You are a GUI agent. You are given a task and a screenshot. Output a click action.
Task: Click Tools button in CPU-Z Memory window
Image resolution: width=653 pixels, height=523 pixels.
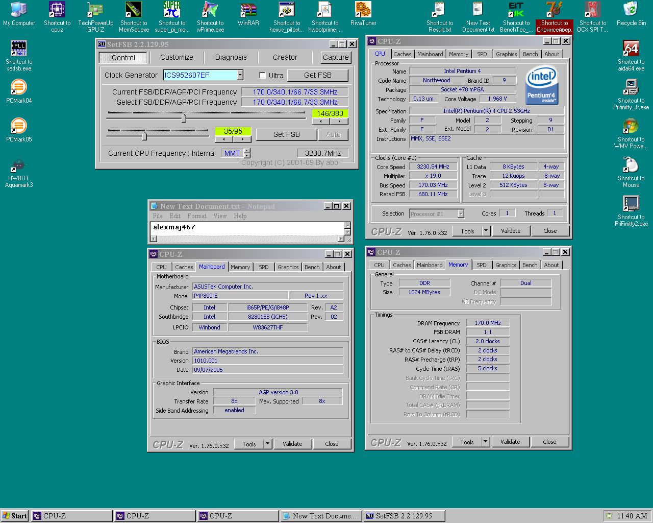(467, 442)
